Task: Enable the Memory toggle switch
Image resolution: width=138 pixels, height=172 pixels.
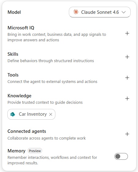Action: [x=121, y=156]
